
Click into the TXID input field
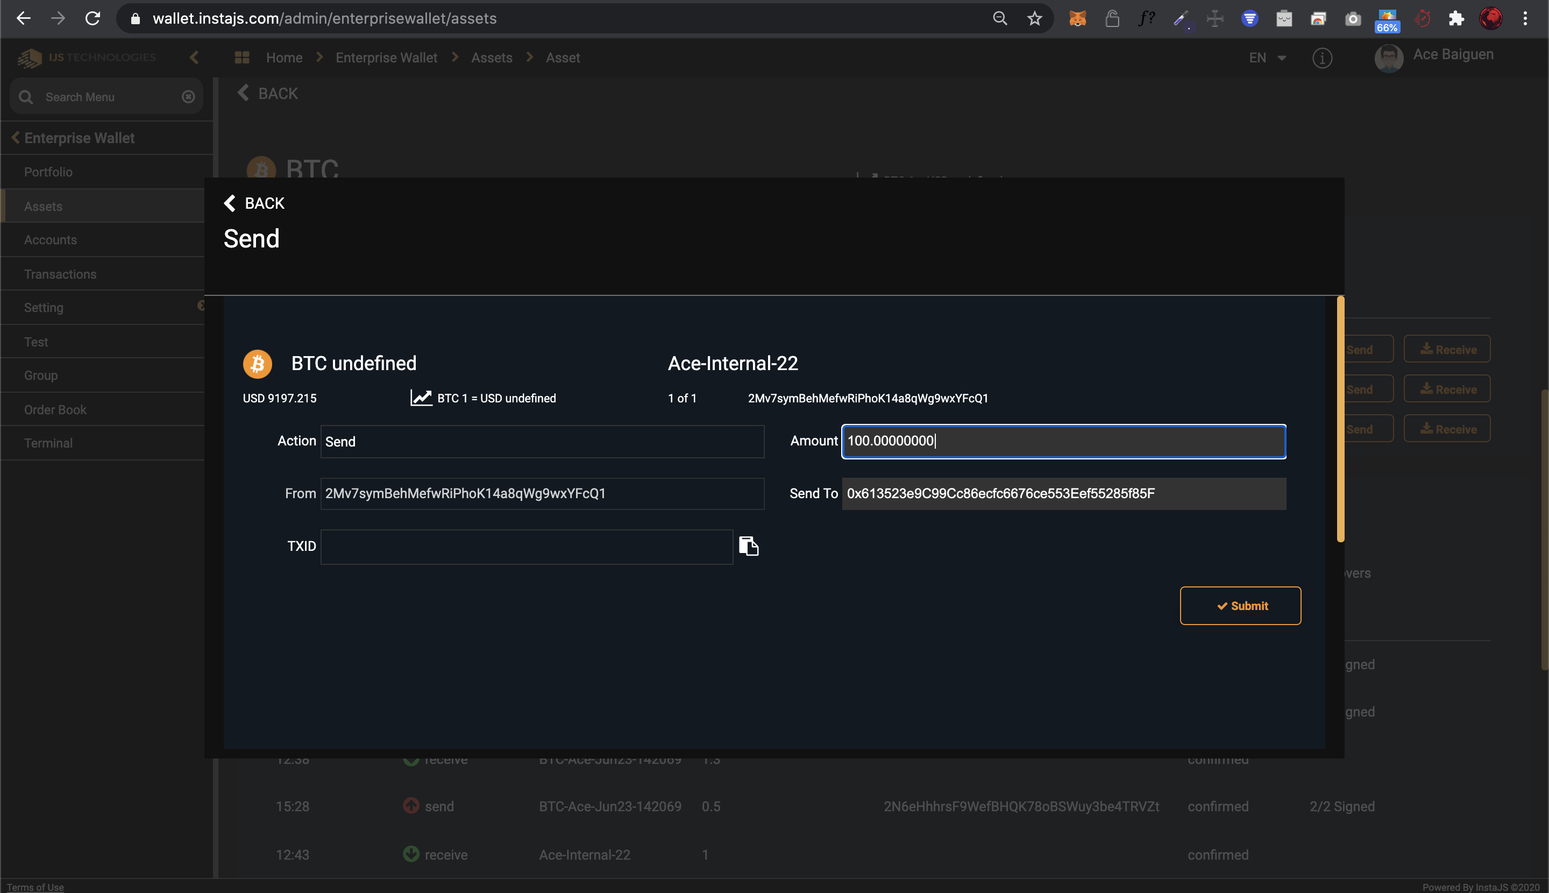tap(526, 547)
